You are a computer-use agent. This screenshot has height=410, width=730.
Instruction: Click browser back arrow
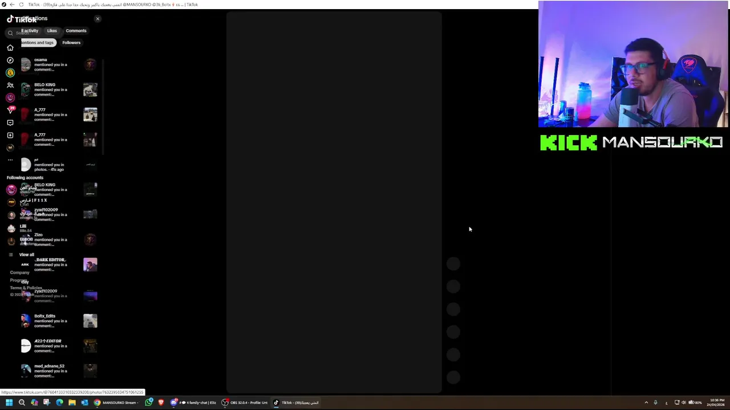(12, 5)
